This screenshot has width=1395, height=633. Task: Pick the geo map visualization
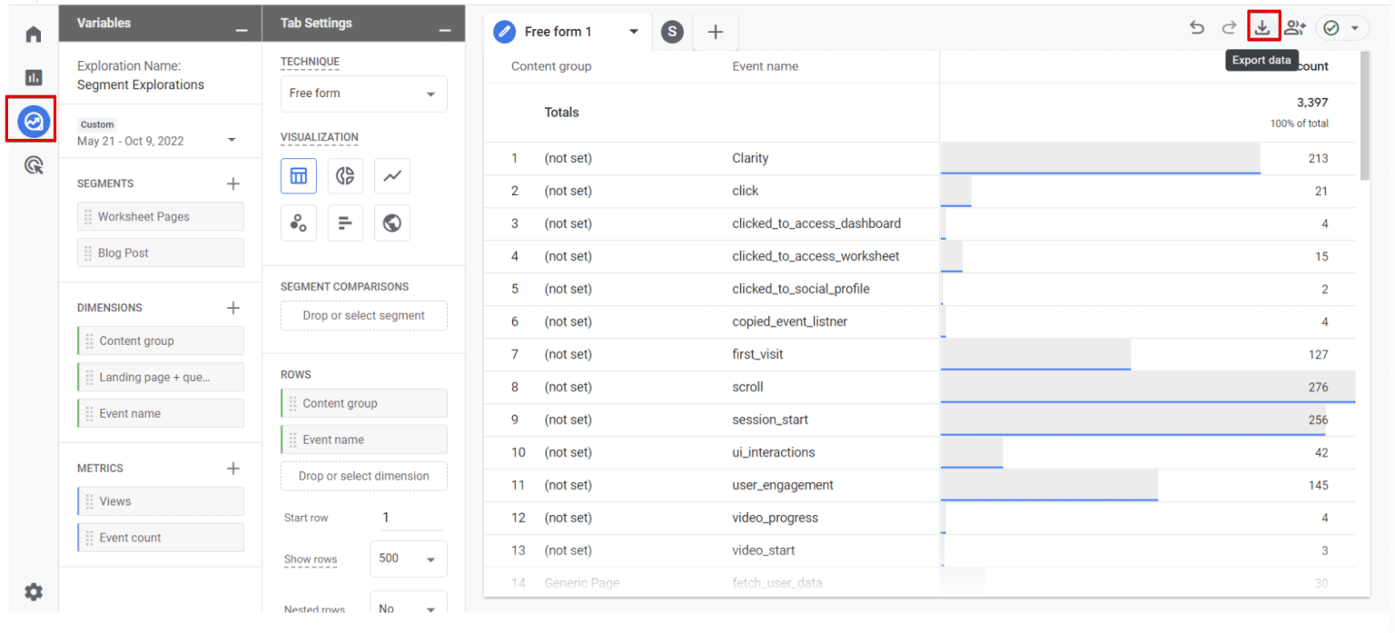click(x=391, y=223)
